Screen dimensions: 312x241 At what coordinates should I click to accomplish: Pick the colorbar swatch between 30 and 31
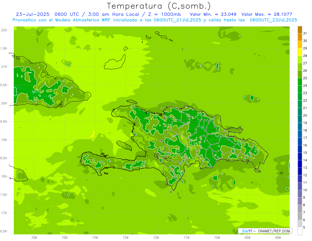(300, 37)
